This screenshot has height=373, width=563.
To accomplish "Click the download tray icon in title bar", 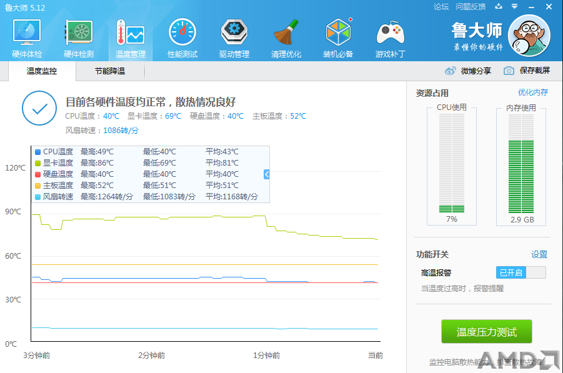I will pos(499,6).
